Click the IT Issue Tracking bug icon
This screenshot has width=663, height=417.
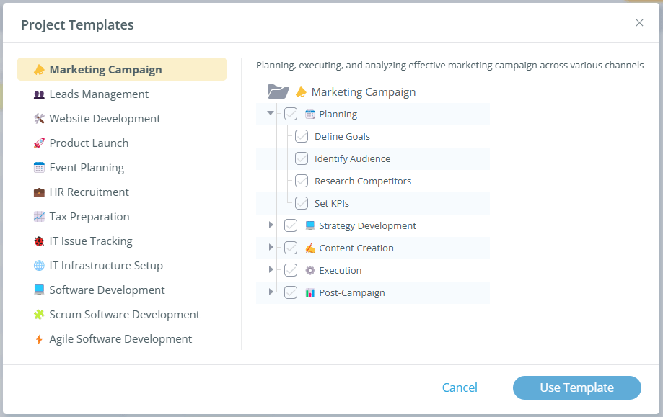(x=38, y=241)
